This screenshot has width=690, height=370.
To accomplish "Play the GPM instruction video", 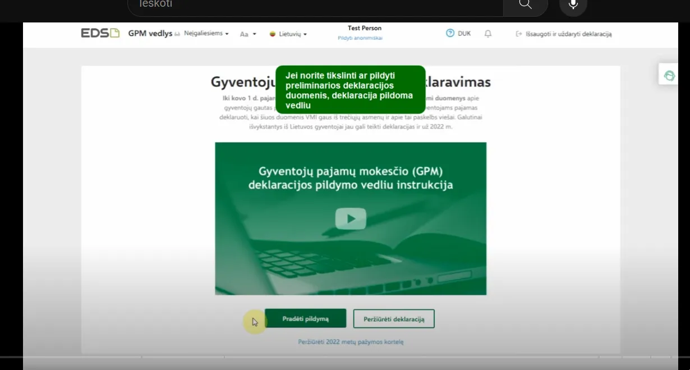I will [351, 218].
